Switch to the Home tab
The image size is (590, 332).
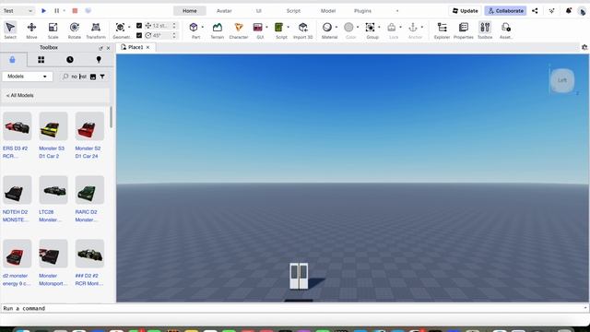[190, 11]
